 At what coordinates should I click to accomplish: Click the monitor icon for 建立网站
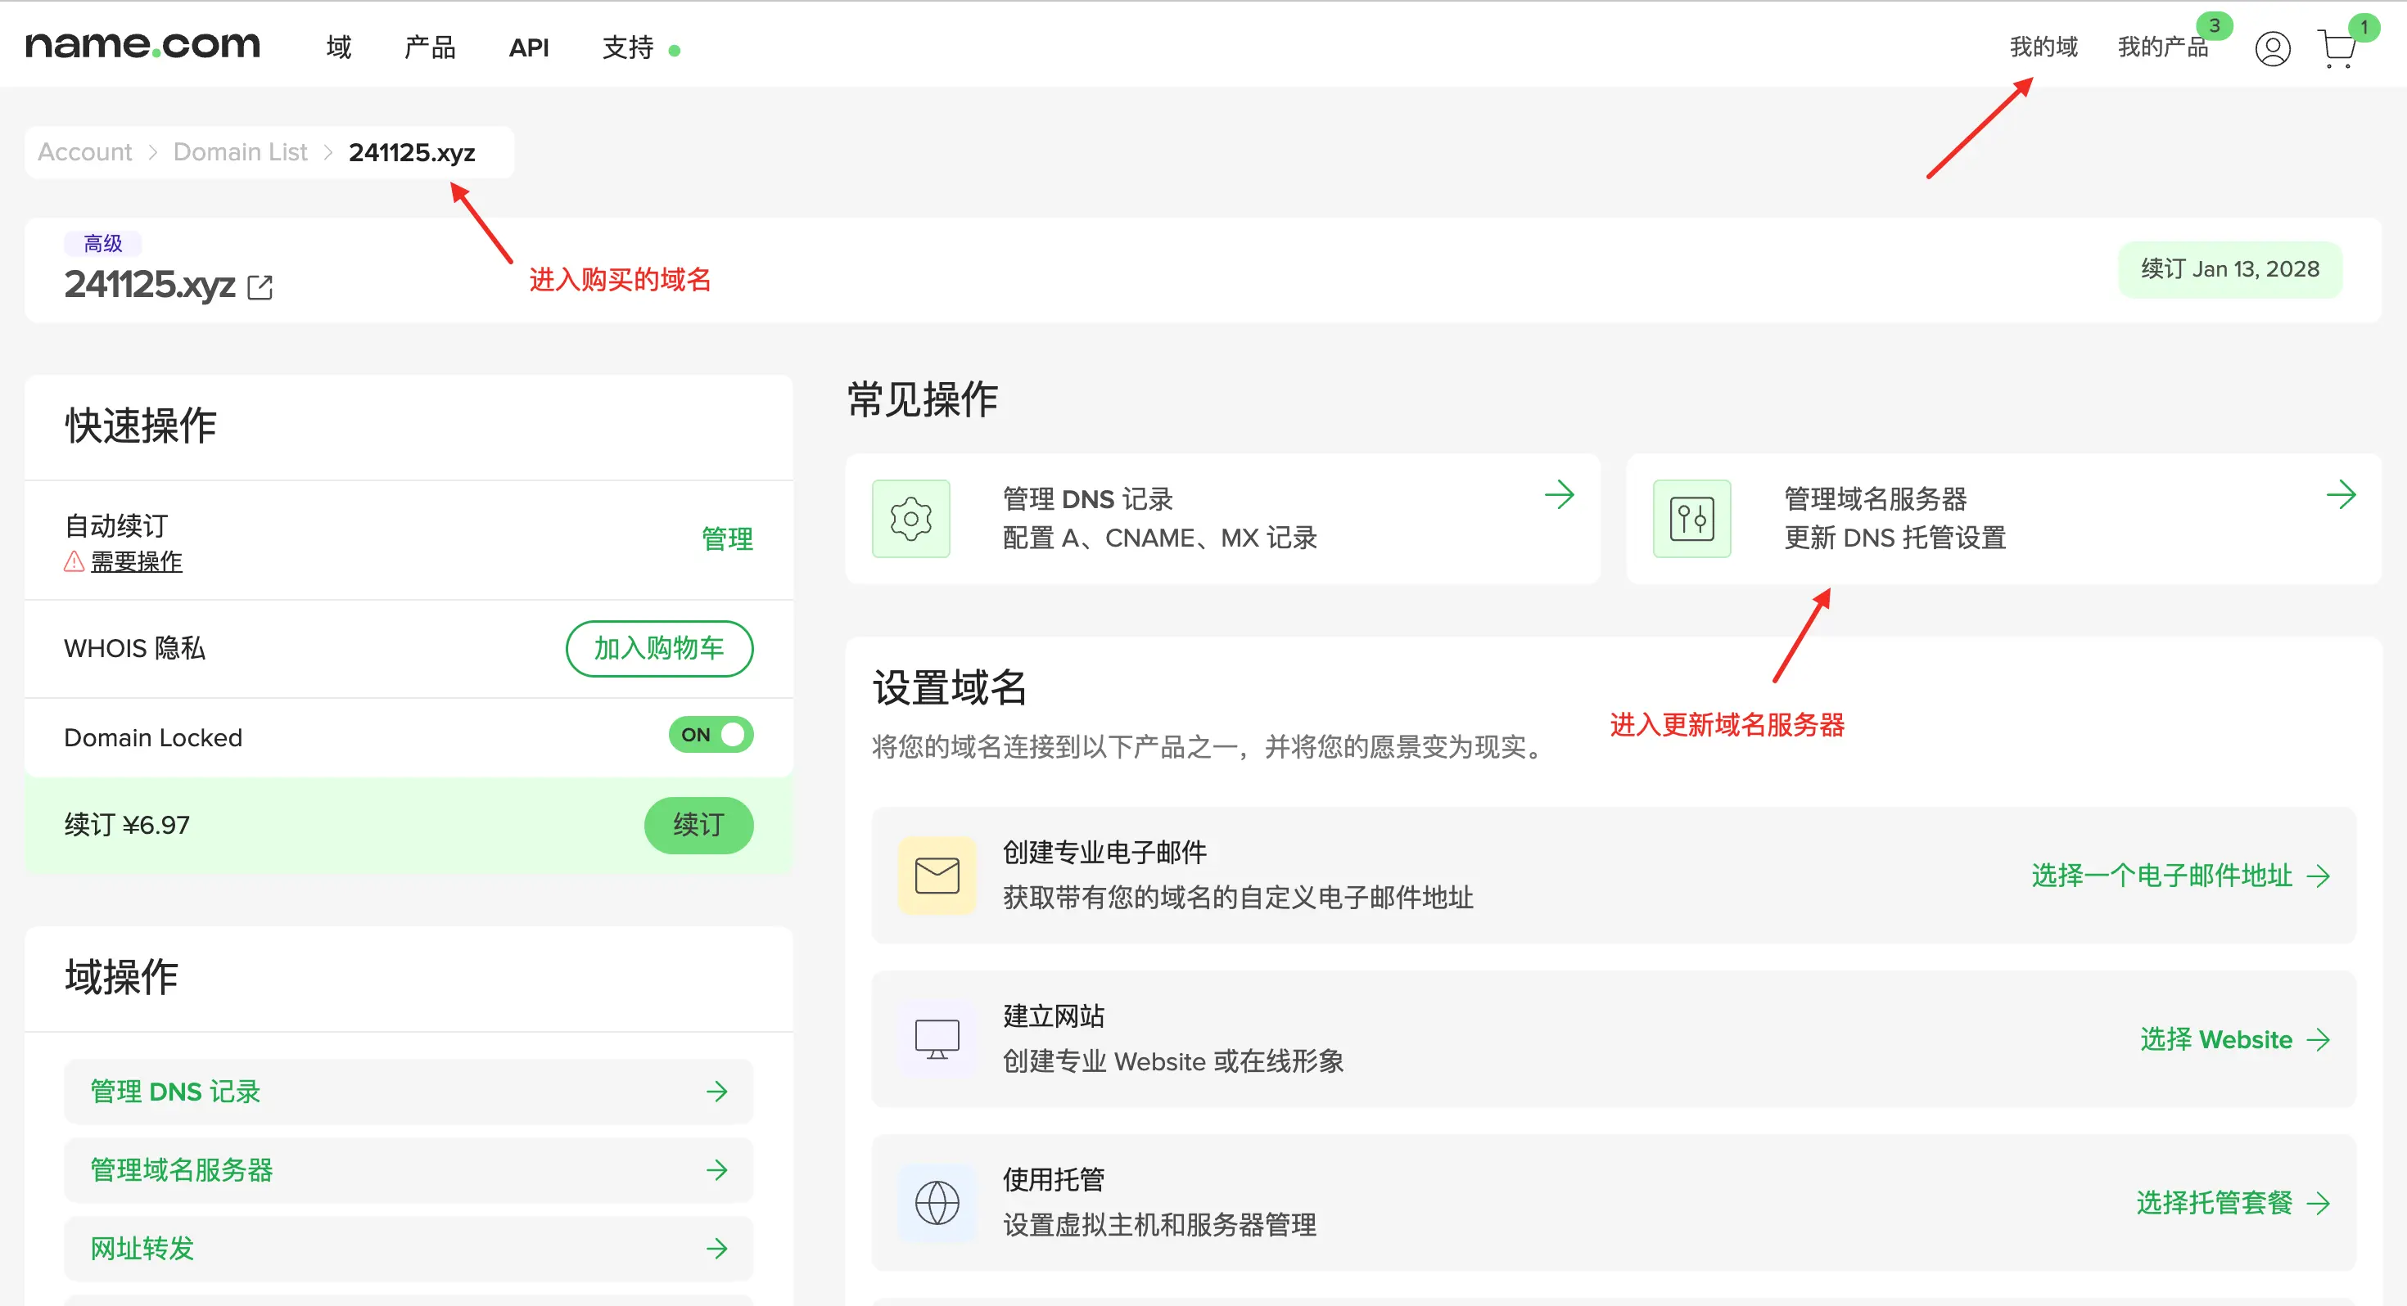[937, 1038]
